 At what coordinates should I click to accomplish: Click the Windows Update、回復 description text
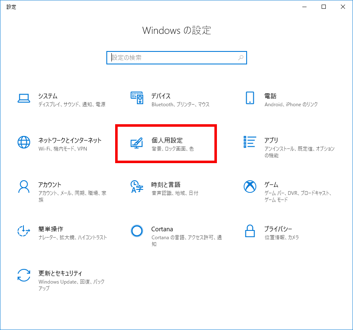tap(71, 285)
